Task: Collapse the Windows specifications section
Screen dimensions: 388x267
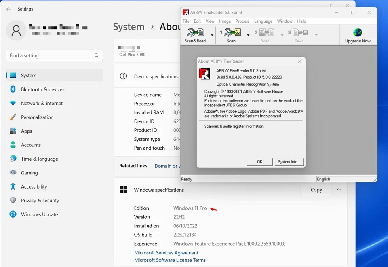Action: point(339,189)
